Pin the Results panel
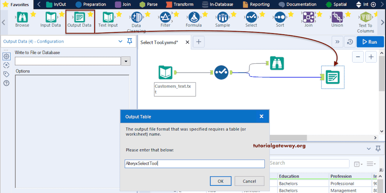 (378, 149)
